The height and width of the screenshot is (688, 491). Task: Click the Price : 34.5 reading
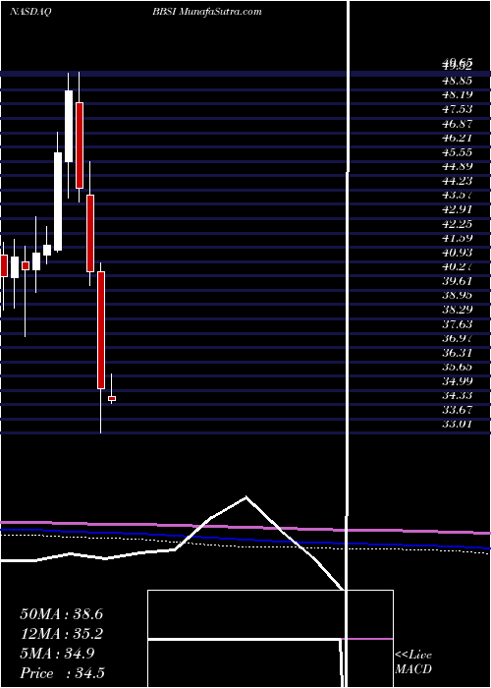coord(62,673)
